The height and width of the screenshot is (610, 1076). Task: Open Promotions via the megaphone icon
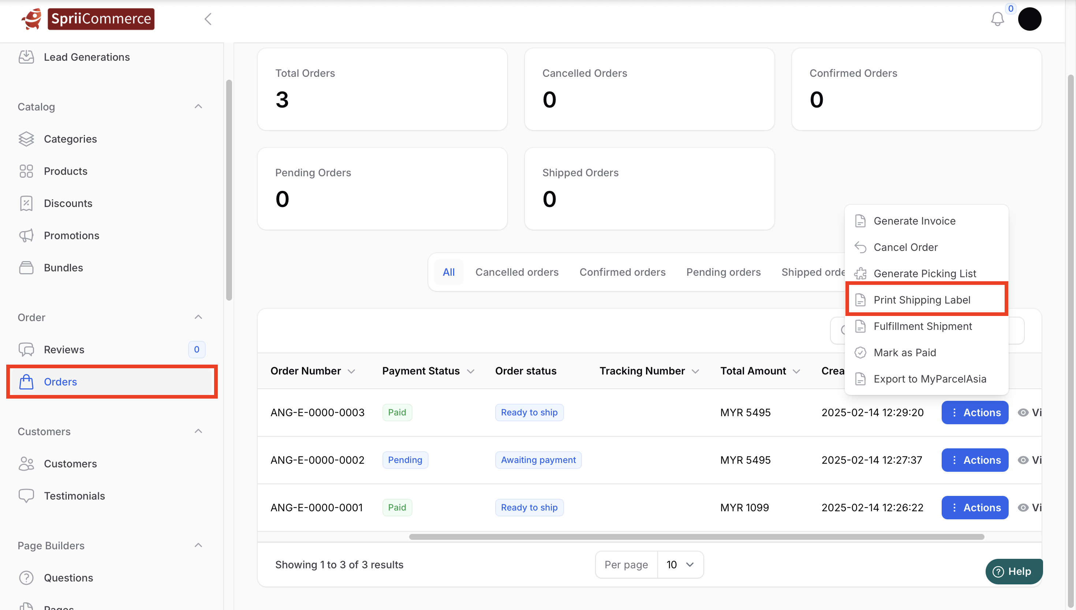26,236
